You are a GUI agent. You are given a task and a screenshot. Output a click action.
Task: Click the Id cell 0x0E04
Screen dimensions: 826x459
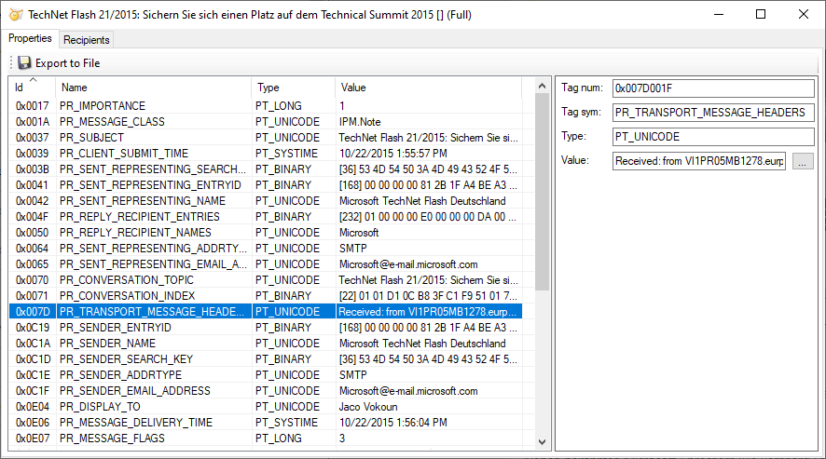click(32, 406)
